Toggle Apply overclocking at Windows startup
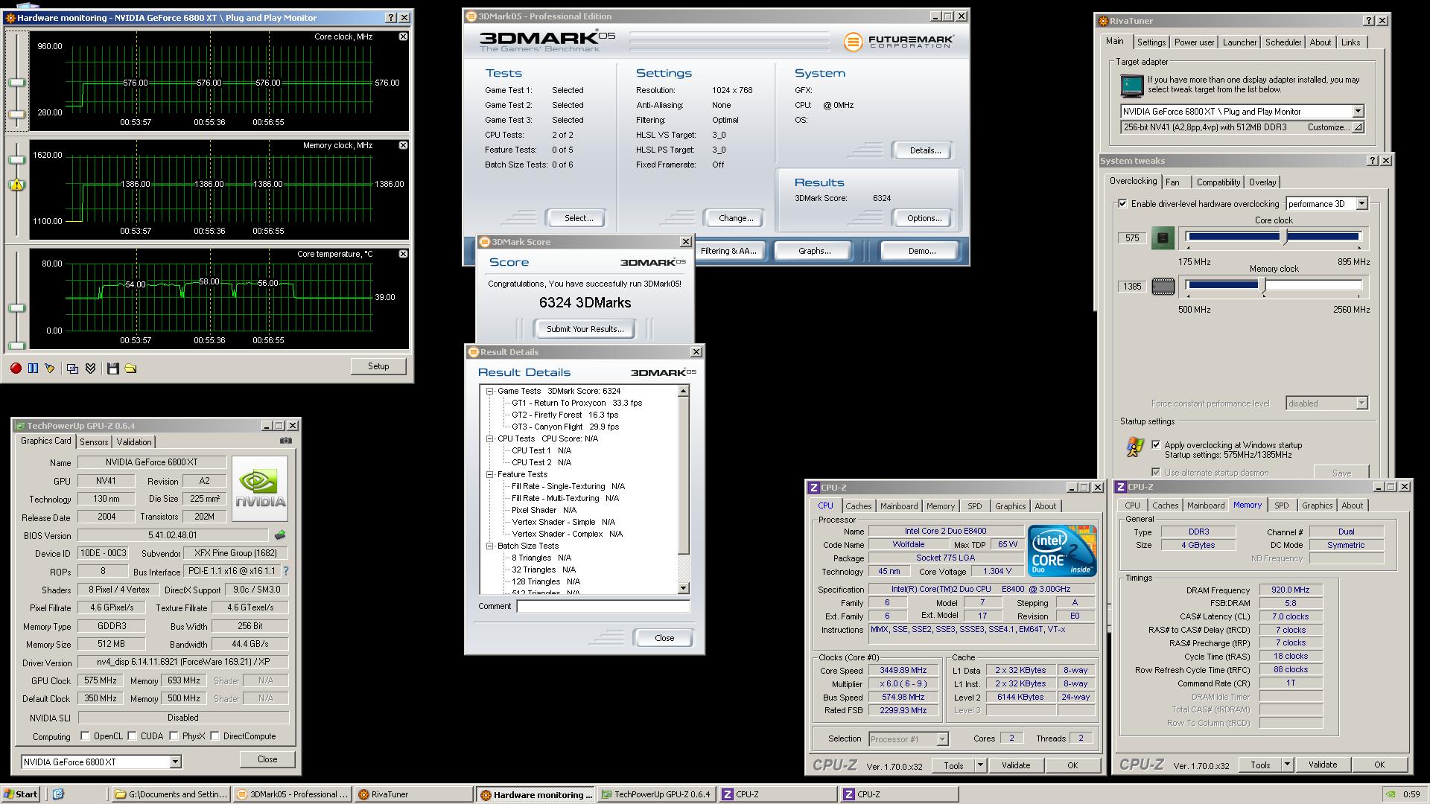This screenshot has width=1430, height=804. pos(1156,445)
